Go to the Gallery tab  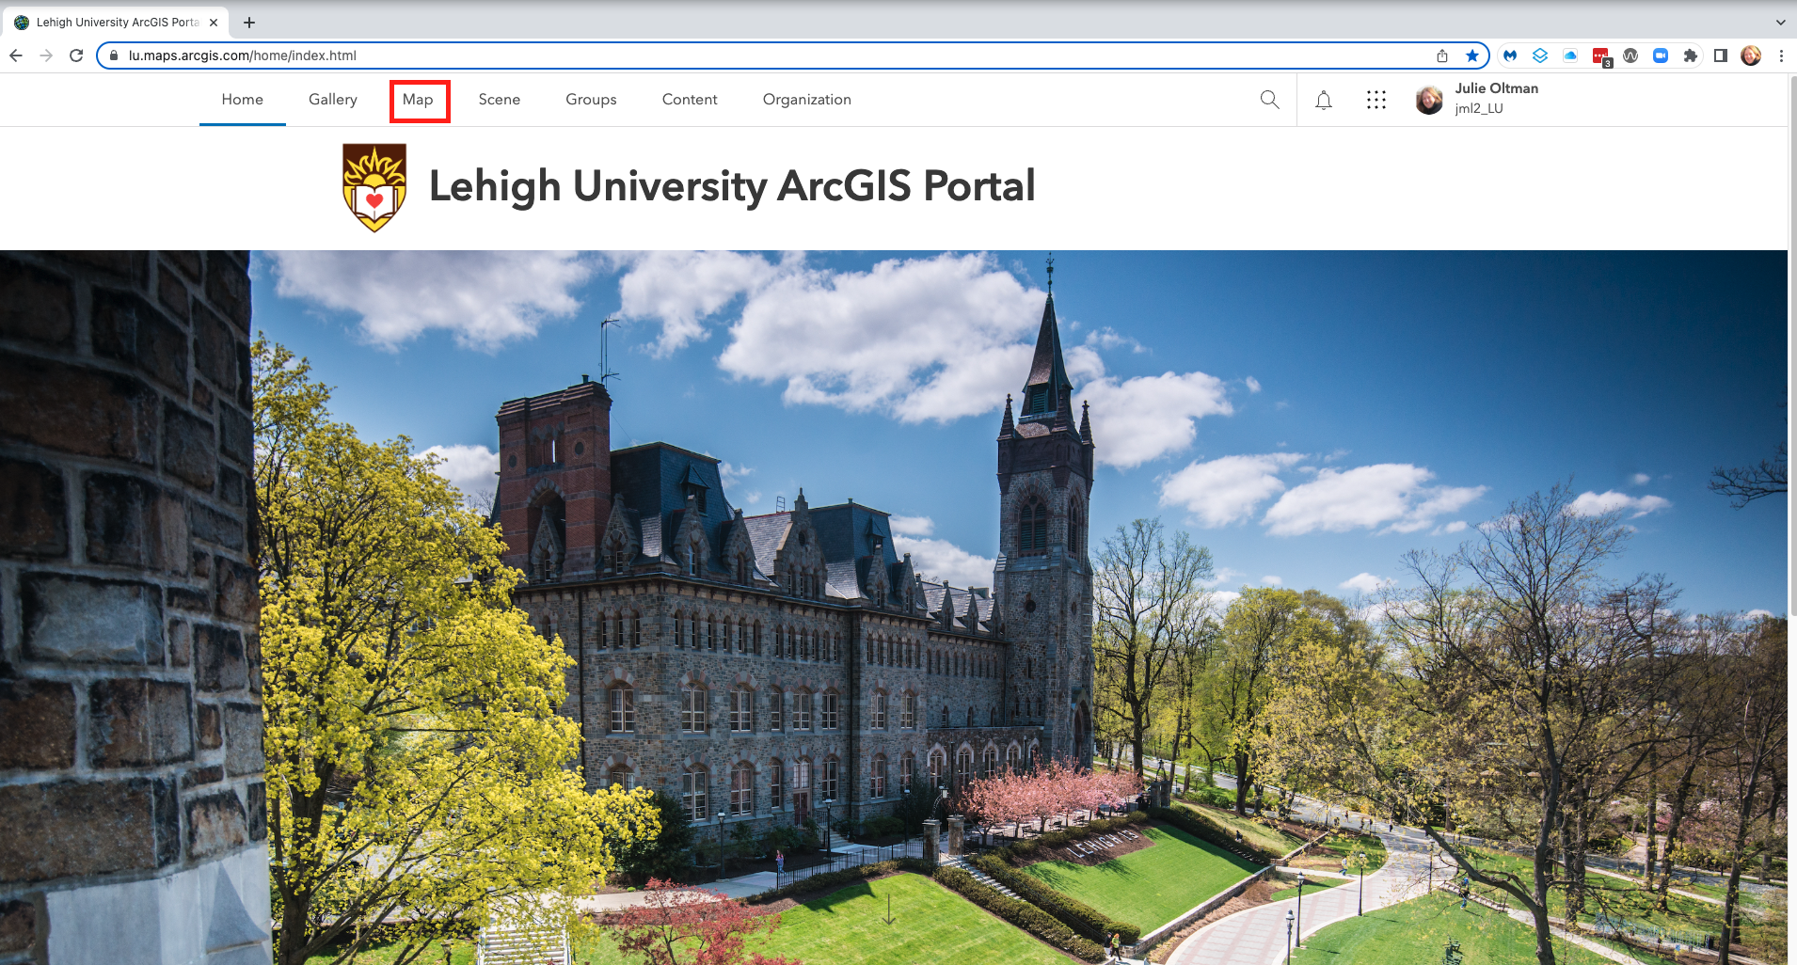[333, 100]
